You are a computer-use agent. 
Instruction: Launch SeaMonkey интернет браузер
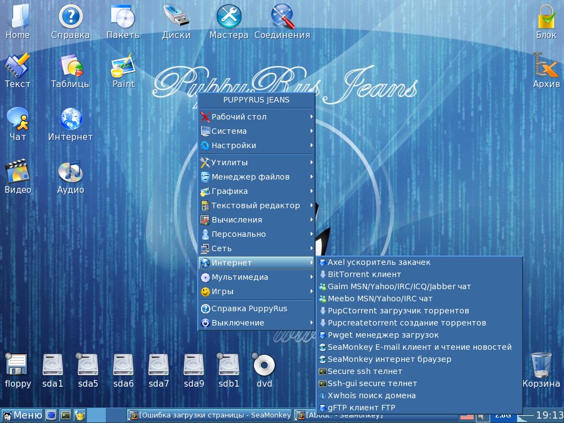click(x=419, y=359)
